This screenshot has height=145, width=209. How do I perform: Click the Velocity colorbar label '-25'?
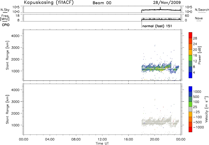click(196, 112)
